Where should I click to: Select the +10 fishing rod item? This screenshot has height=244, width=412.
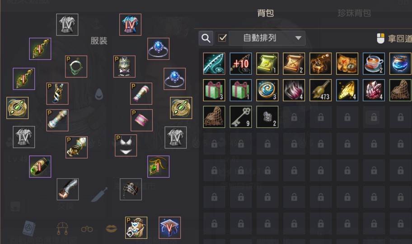(x=241, y=63)
